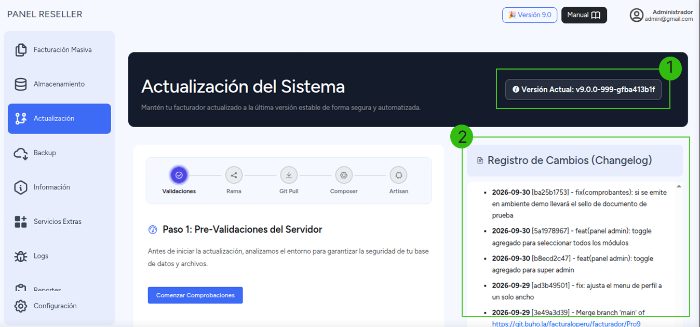Open the Manual button

click(x=584, y=15)
